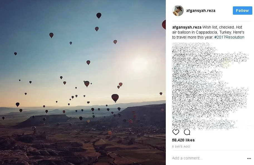Like the post with the heart icon
The width and height of the screenshot is (254, 165).
point(176,132)
